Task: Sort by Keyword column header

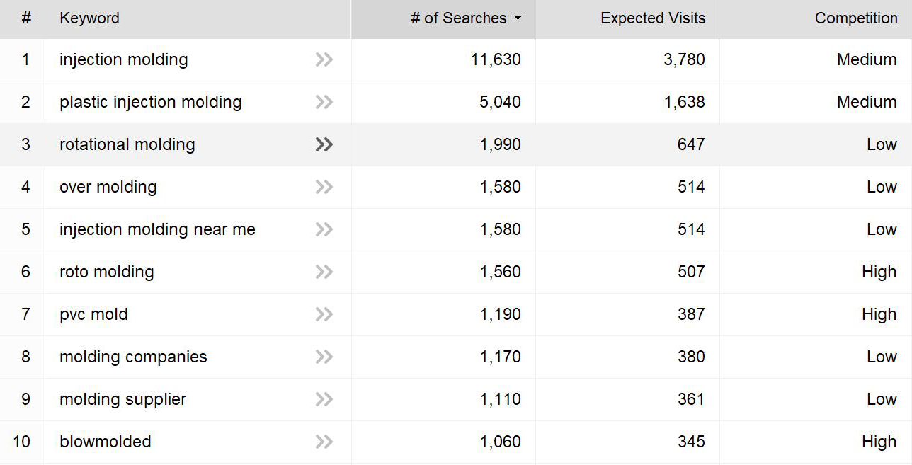Action: point(89,18)
